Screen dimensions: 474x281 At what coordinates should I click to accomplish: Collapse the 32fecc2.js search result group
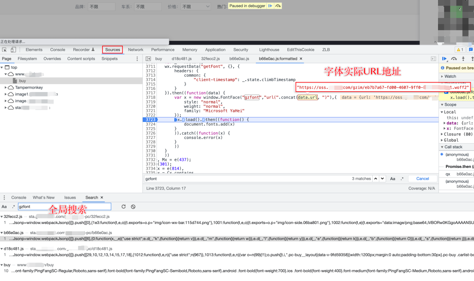tap(2, 217)
